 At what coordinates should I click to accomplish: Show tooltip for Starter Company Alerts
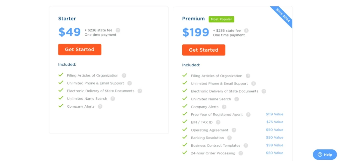coord(100,106)
